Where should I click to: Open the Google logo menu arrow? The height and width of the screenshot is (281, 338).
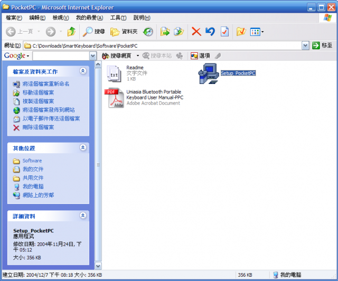tap(28, 56)
